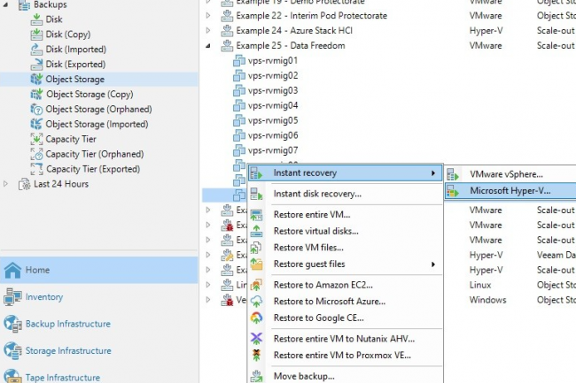This screenshot has height=383, width=576.
Task: Select Restore to Amazon EC2...
Action: click(346, 285)
